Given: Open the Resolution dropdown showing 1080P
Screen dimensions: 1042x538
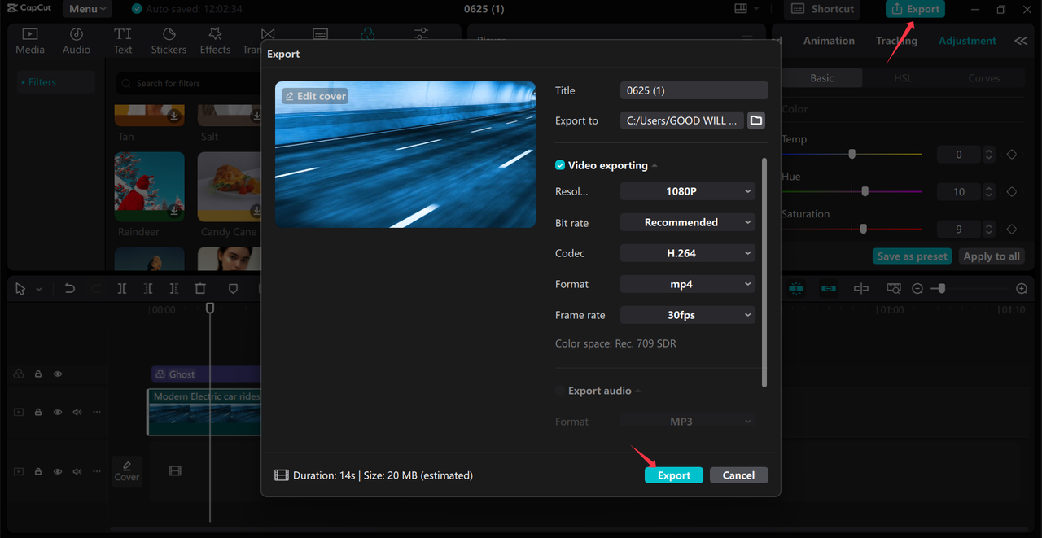Looking at the screenshot, I should tap(687, 190).
